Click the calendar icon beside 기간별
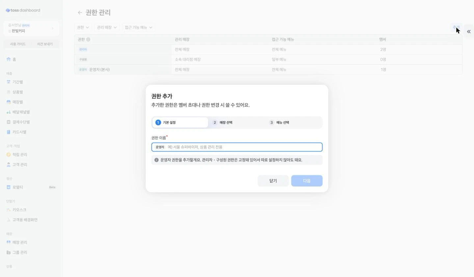The height and width of the screenshot is (277, 474). click(9, 82)
